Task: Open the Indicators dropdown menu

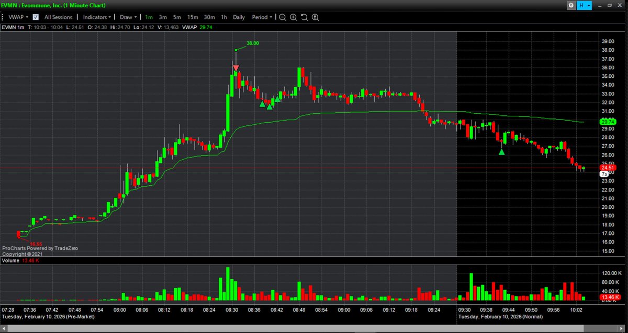Action: click(97, 17)
